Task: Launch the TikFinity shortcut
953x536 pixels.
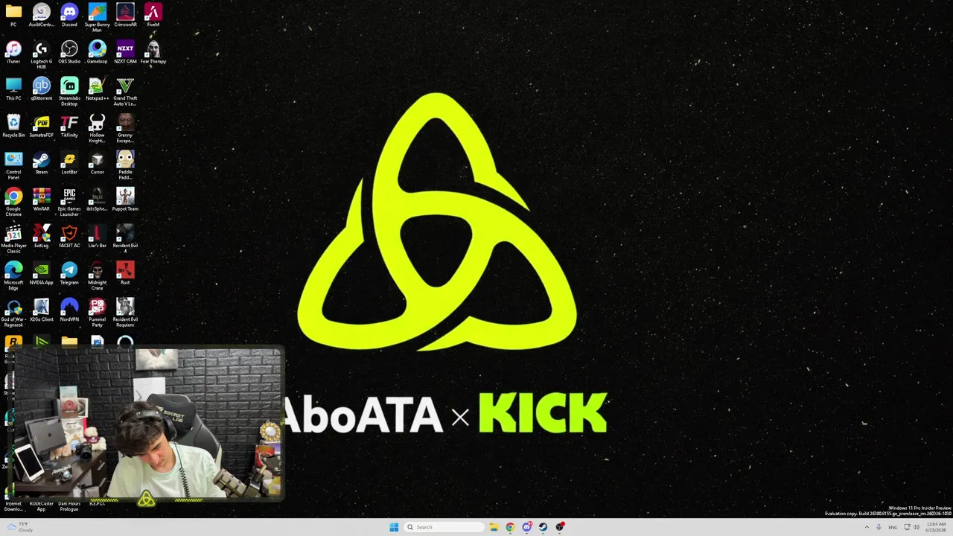Action: [69, 126]
